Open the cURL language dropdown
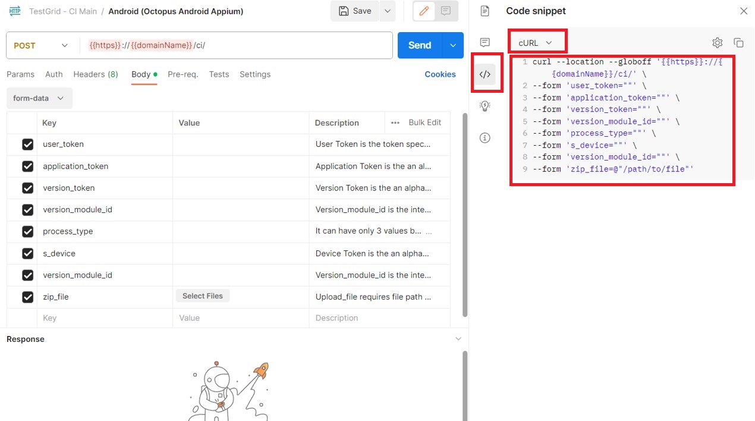Screen dimensions: 755x421 [536, 43]
